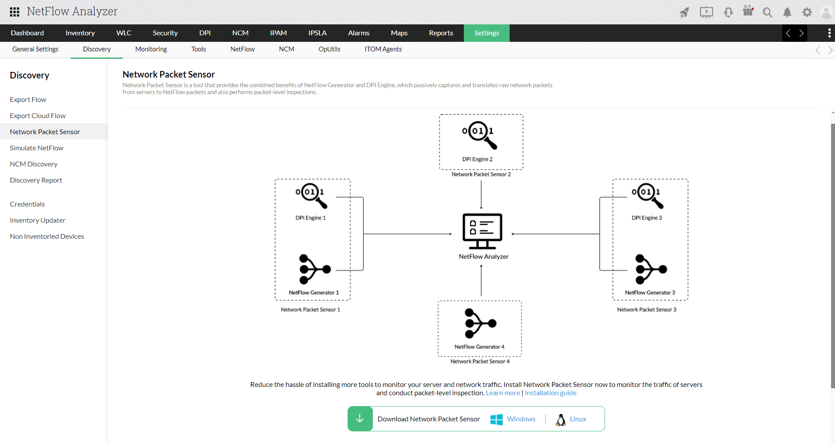
Task: Open the Inventory menu
Action: 80,33
